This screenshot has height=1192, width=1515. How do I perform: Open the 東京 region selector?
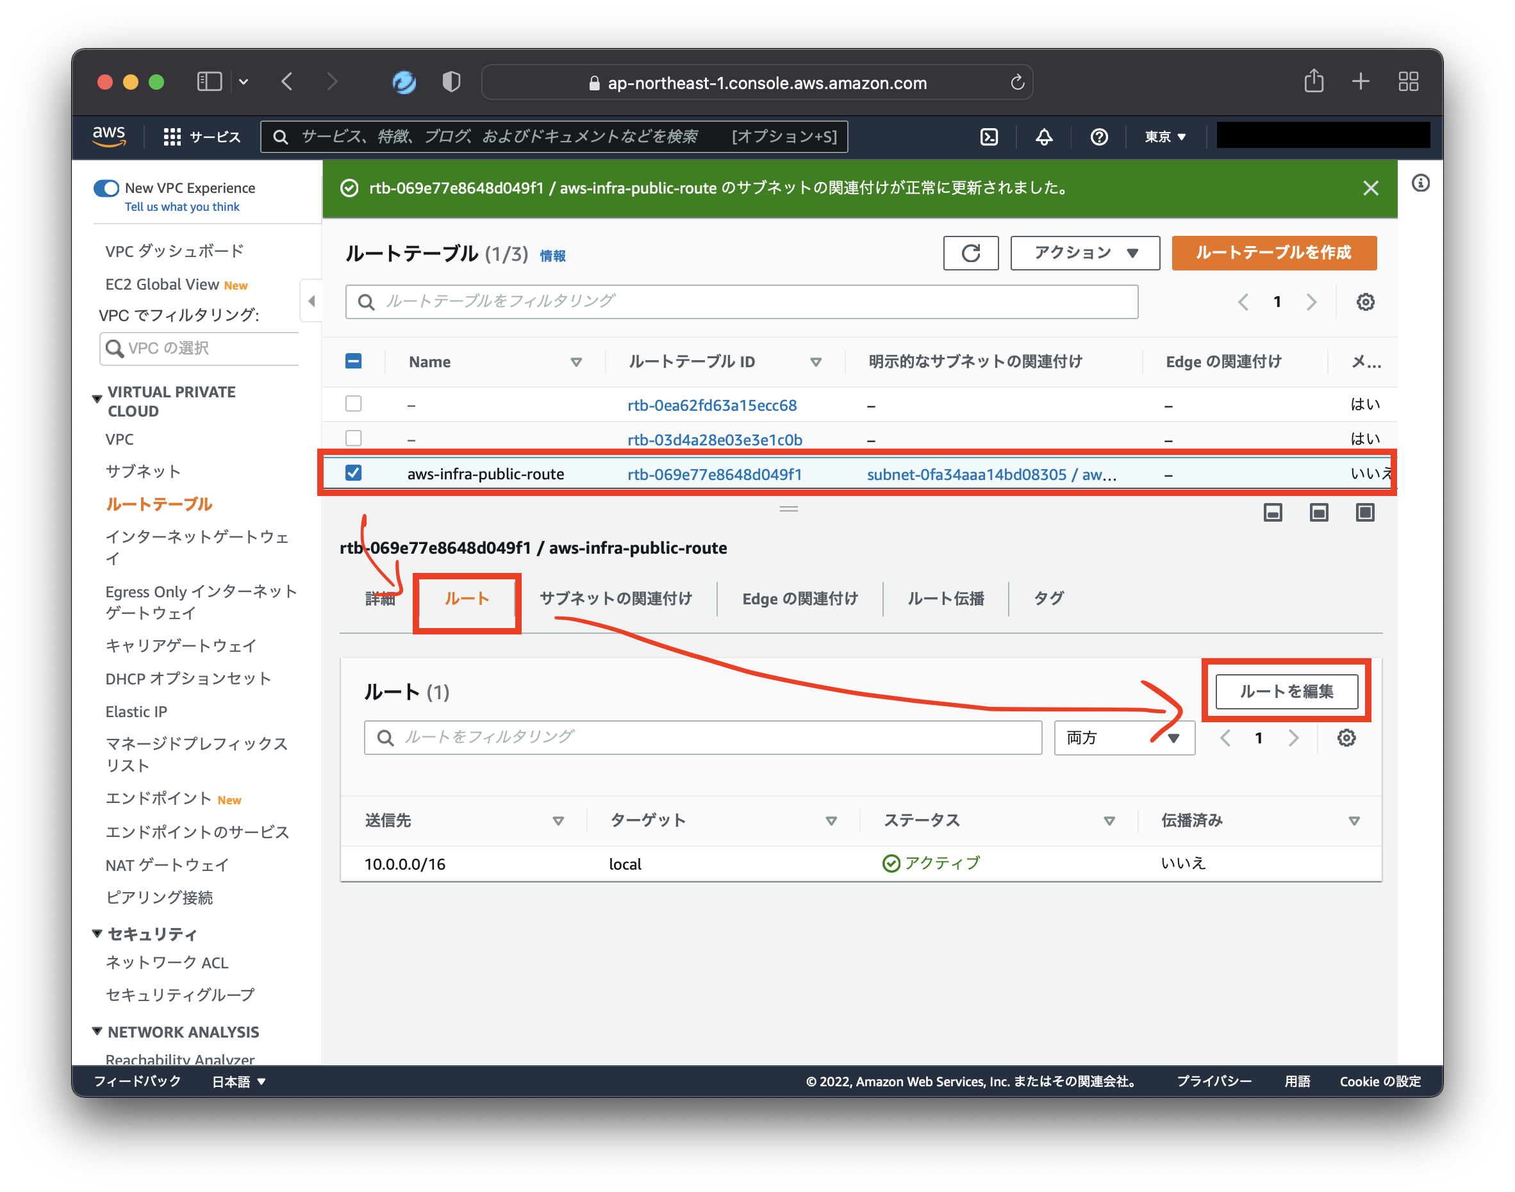1164,137
